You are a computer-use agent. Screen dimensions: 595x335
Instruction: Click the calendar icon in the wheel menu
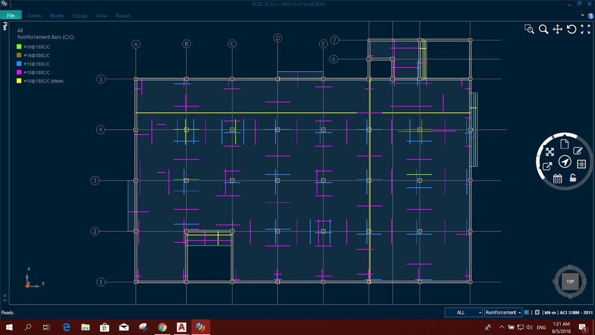pyautogui.click(x=558, y=178)
